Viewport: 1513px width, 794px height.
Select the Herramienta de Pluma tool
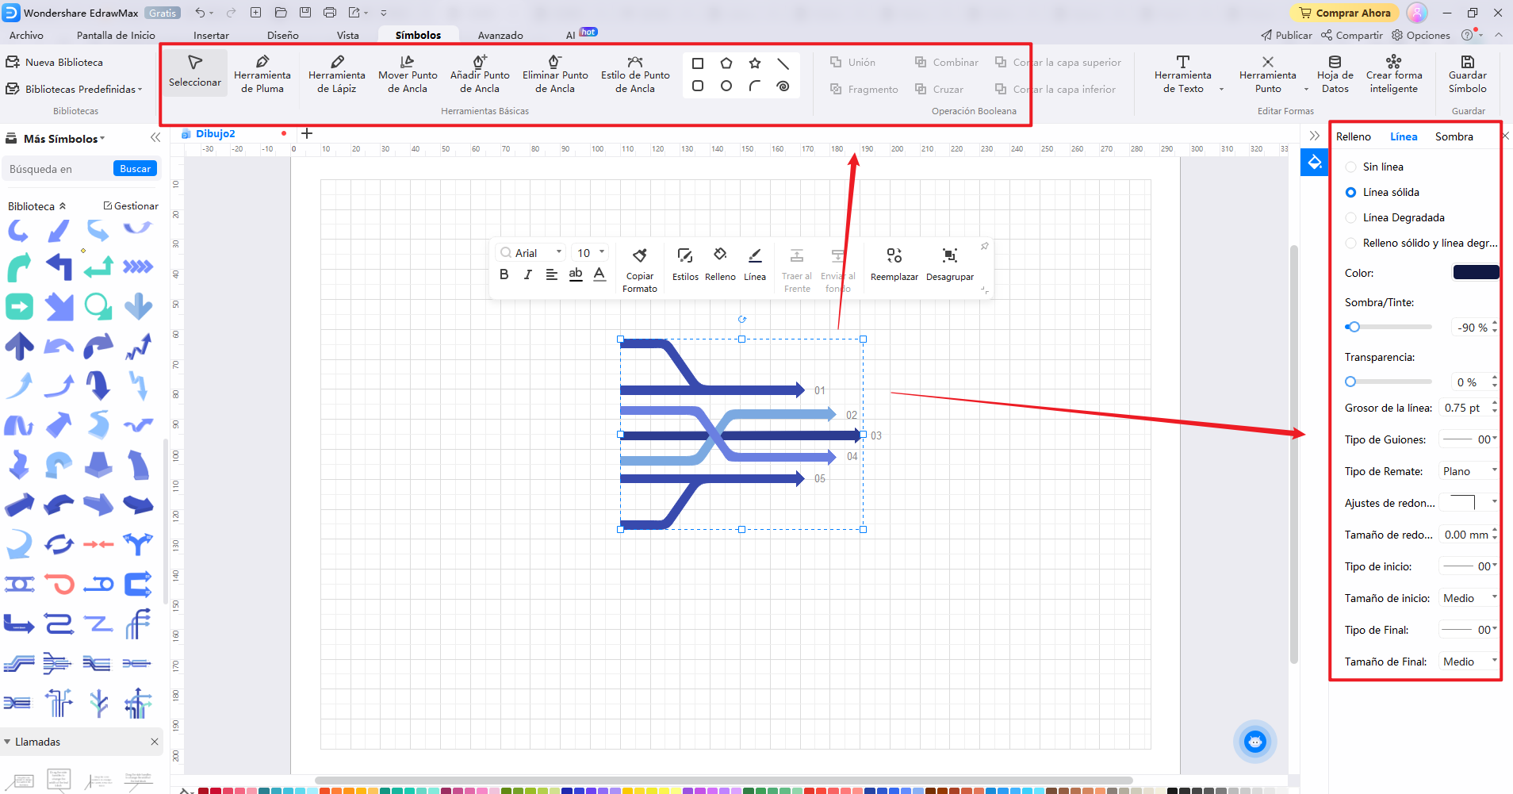(262, 73)
